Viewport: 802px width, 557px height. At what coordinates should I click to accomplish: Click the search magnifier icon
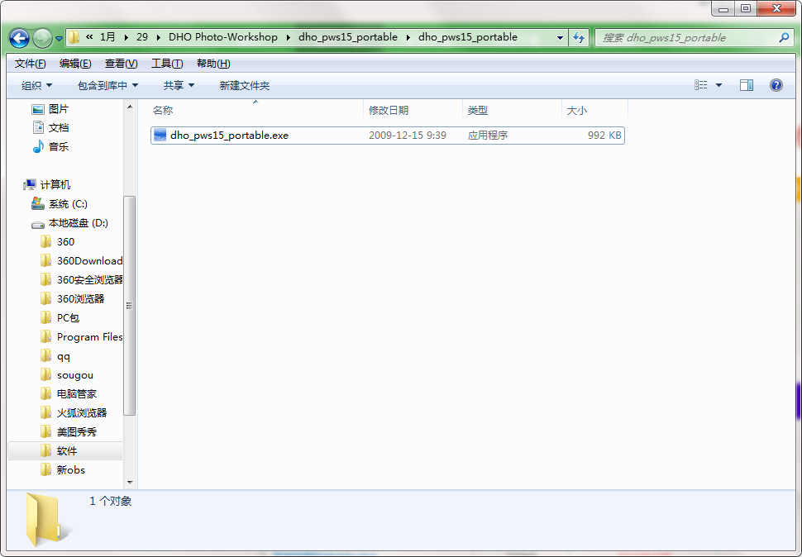pyautogui.click(x=784, y=37)
